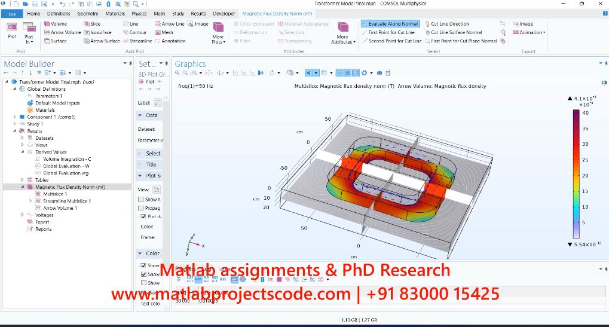609x327 pixels.
Task: Select Cut Line Surface Normal tool
Action: point(453,32)
